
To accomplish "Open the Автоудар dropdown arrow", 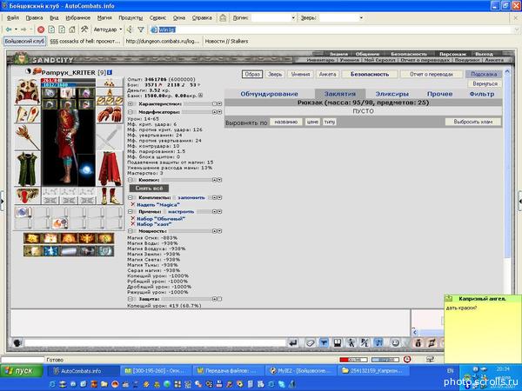I will (121, 30).
